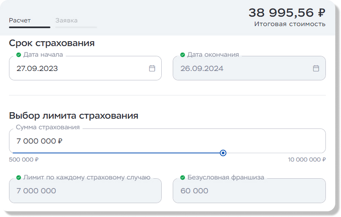Click into the Сумма страхования input
This screenshot has height=217, width=341.
(x=164, y=141)
